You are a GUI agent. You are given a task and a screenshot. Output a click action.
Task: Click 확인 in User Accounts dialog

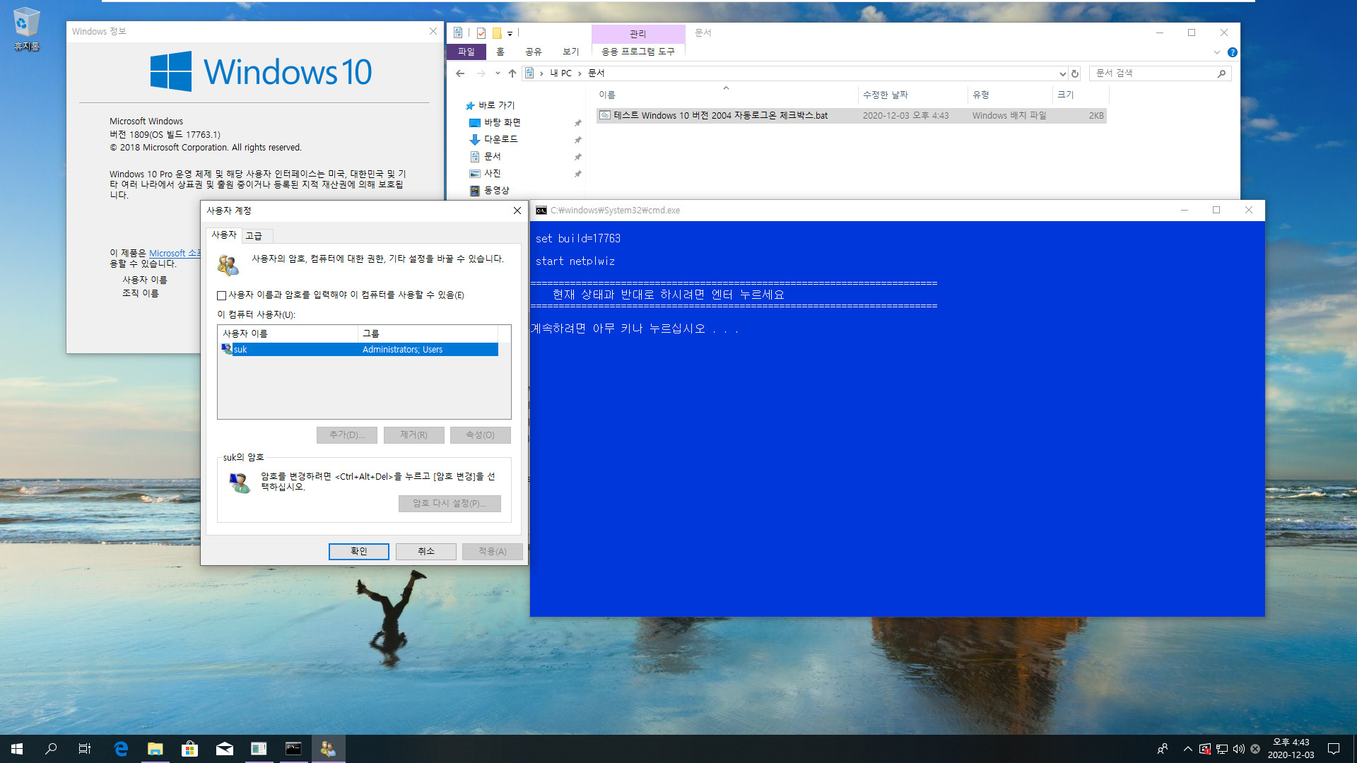359,552
